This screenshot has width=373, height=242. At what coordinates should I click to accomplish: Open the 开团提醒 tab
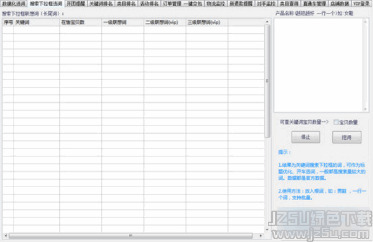click(x=76, y=4)
